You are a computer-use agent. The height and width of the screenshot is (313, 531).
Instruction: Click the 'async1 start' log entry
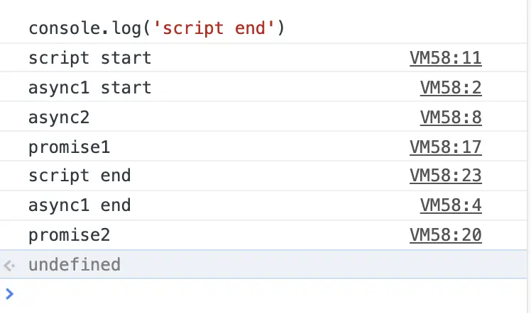point(89,87)
